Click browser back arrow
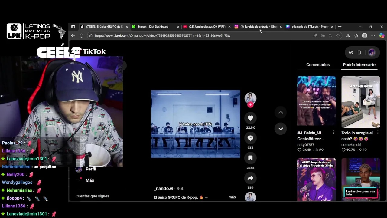This screenshot has height=218, width=387. coord(73,35)
